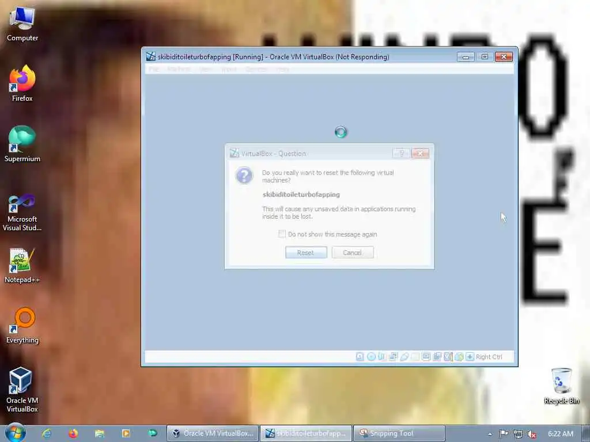This screenshot has height=442, width=590.
Task: Open the Machine menu in VM window
Action: coord(179,69)
